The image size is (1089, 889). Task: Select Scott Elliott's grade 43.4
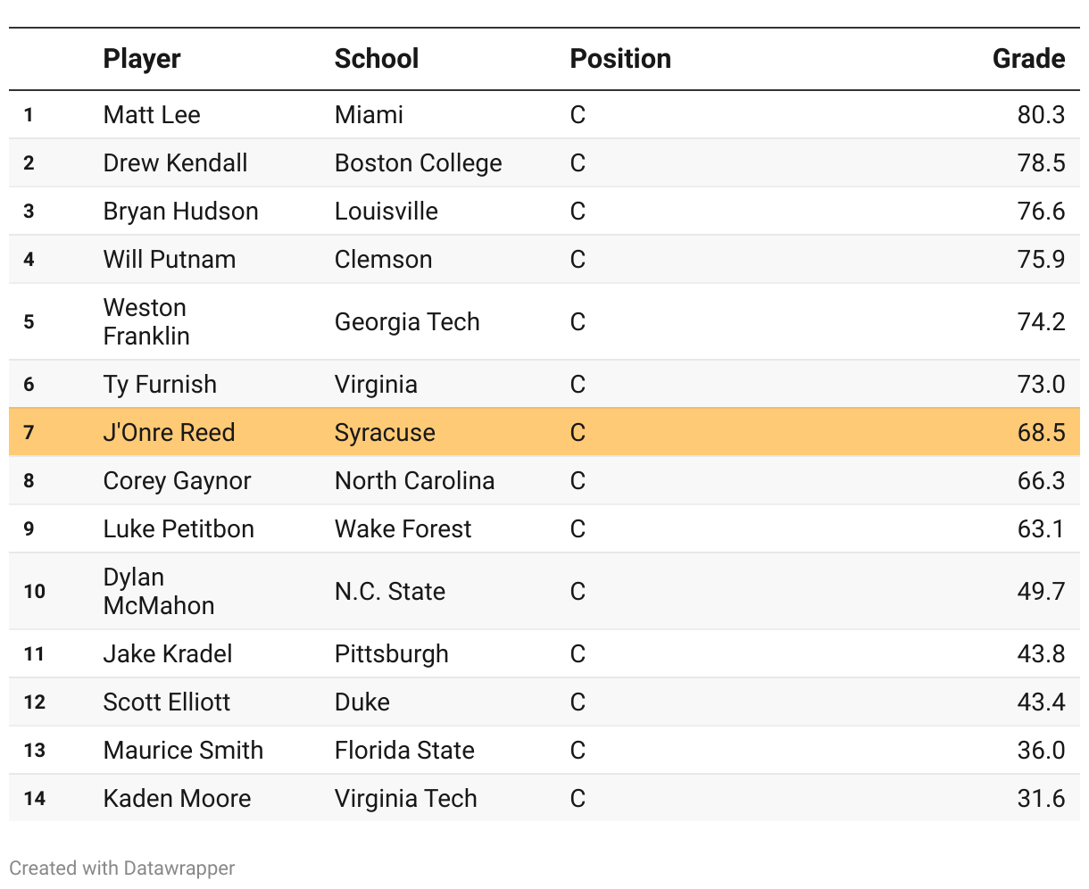pyautogui.click(x=1041, y=702)
